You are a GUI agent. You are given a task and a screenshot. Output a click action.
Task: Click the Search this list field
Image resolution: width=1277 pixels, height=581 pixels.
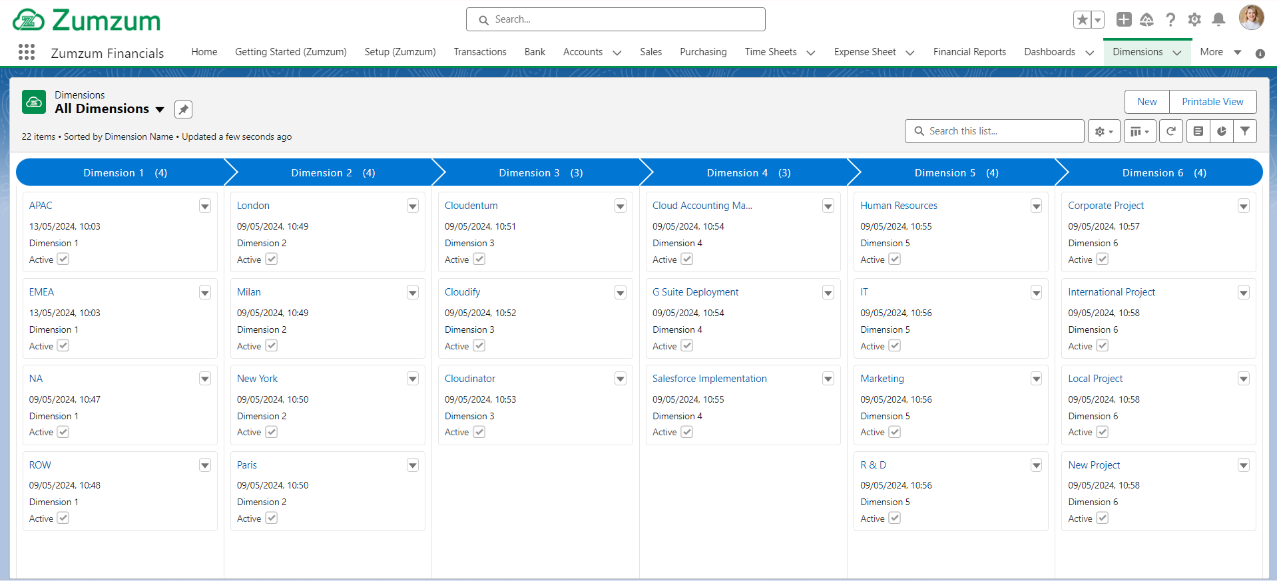coord(994,131)
